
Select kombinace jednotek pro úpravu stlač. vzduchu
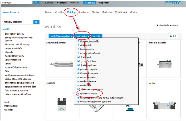click(101, 98)
